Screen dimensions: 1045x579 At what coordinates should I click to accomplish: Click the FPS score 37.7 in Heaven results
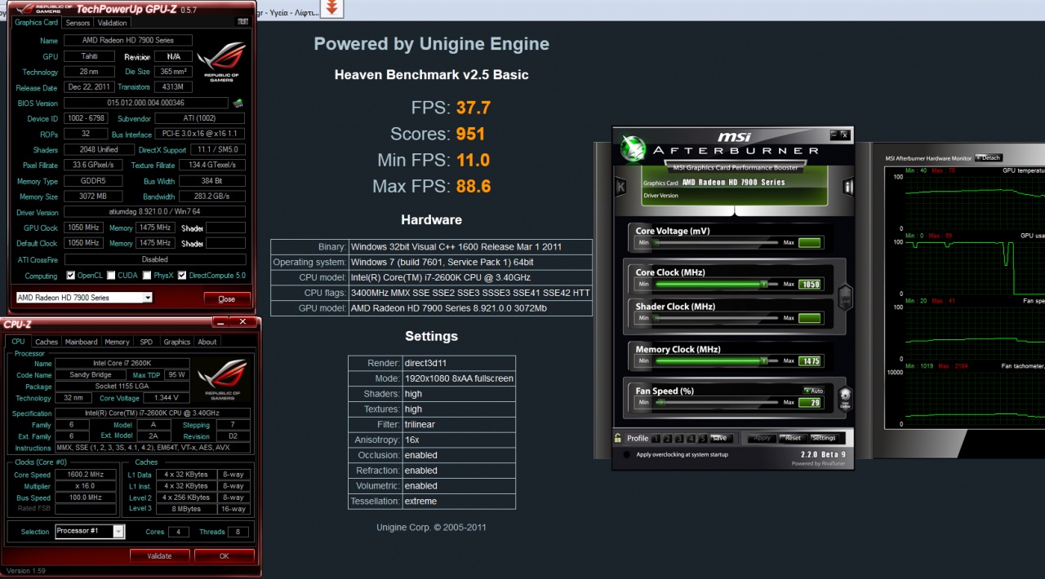point(474,108)
